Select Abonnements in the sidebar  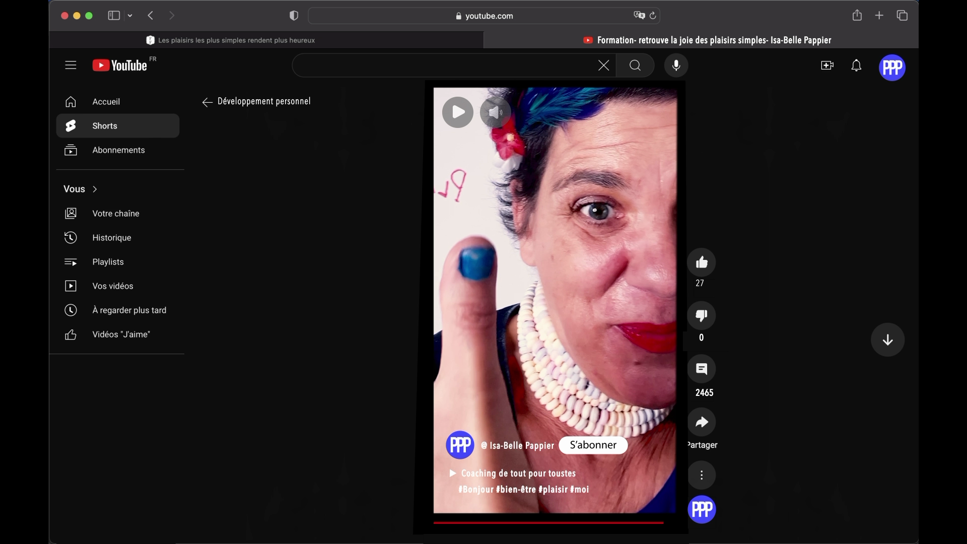[x=118, y=150]
